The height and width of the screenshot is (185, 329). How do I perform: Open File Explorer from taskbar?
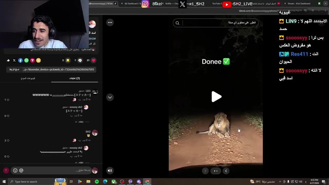pyautogui.click(x=88, y=182)
